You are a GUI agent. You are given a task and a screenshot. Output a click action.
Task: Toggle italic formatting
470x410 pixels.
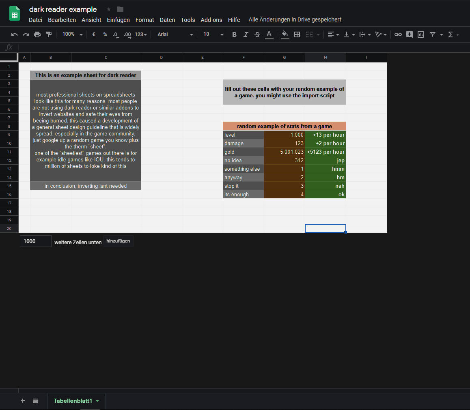point(246,34)
